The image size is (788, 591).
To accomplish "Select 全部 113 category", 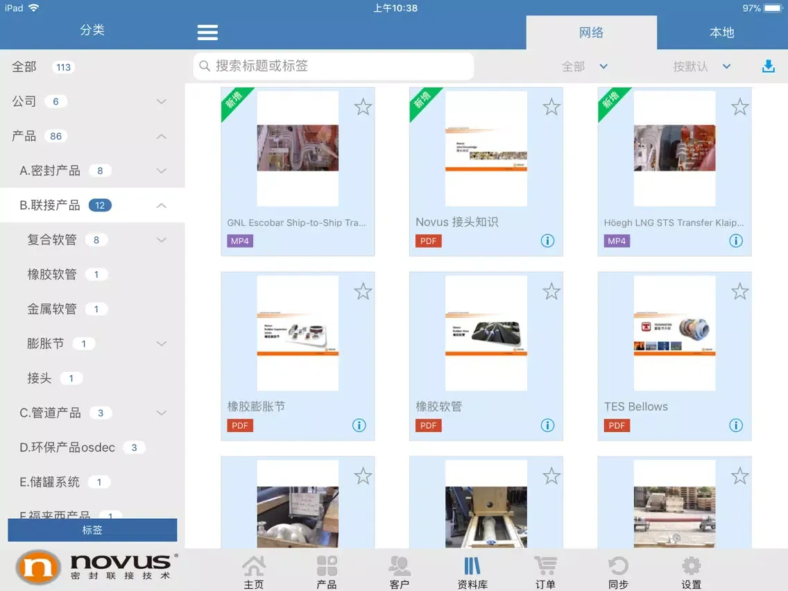I will tap(92, 67).
